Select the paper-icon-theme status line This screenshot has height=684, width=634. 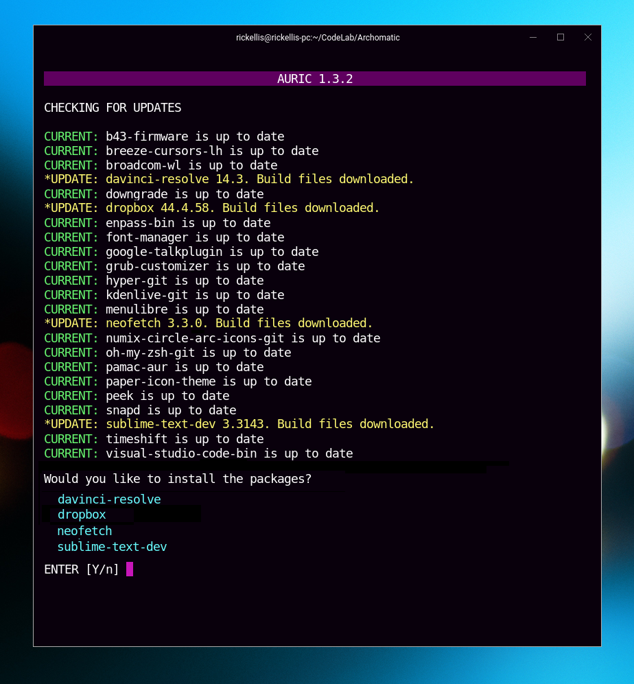click(x=178, y=381)
